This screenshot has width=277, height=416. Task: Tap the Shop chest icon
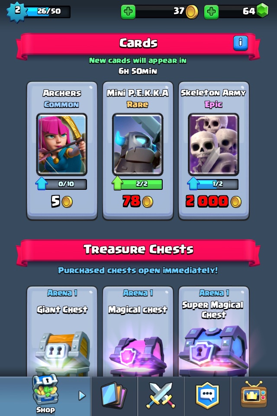coord(45,389)
